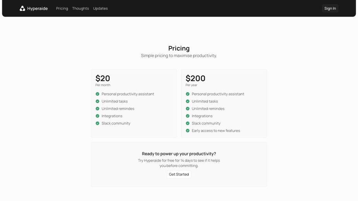Click the Pricing page heading
358x201 pixels.
coord(179,48)
